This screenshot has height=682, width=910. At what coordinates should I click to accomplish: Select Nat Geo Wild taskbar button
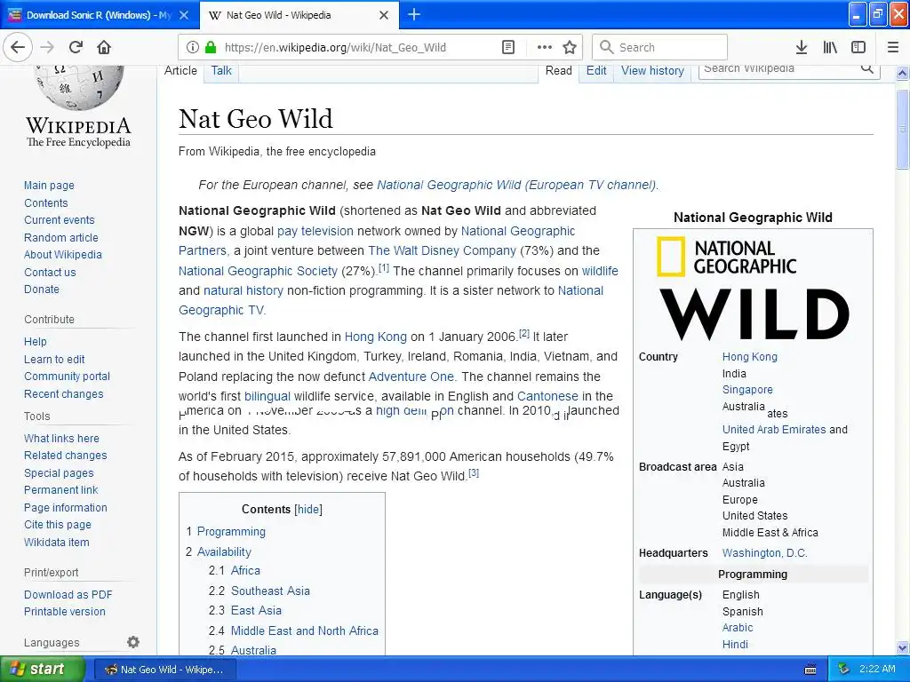coord(164,670)
